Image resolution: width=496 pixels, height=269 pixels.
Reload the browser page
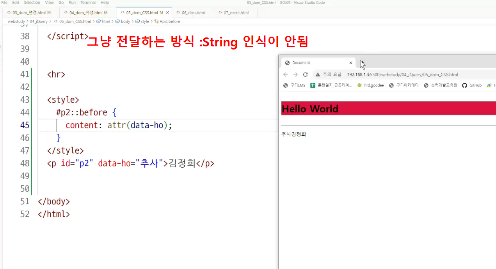(x=306, y=74)
